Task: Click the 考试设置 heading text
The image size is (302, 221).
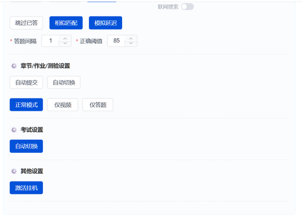Action: click(x=32, y=130)
